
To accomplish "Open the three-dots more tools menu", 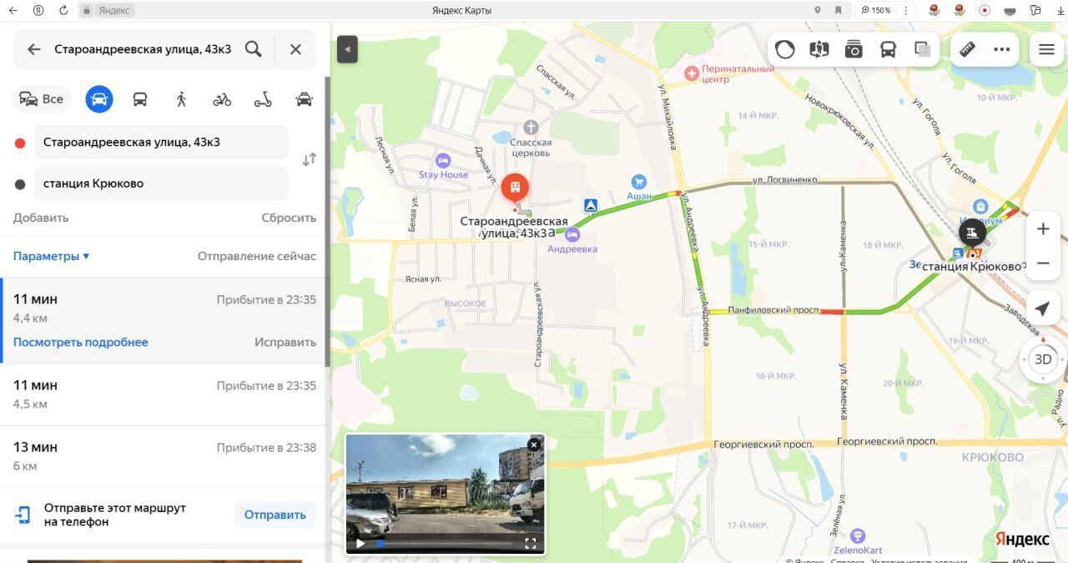I will pyautogui.click(x=1002, y=49).
